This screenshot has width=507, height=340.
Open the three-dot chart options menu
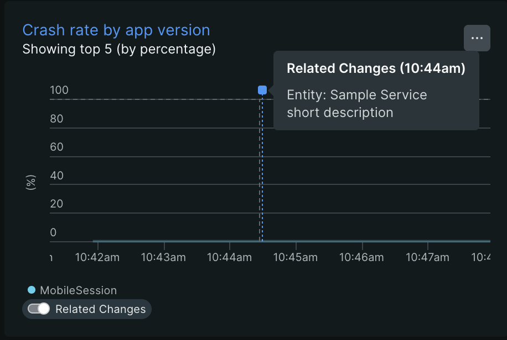tap(477, 38)
